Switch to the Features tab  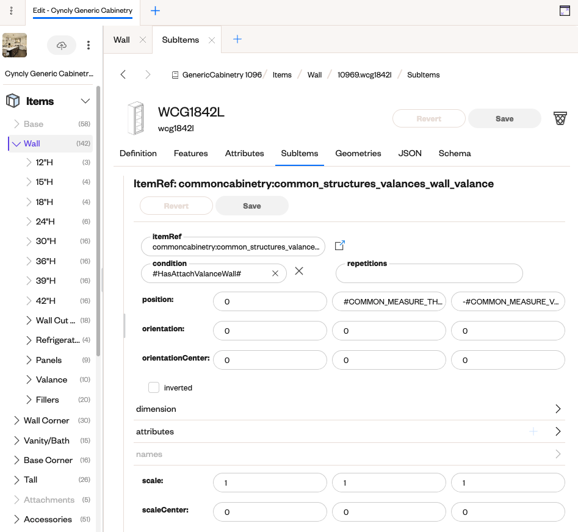click(x=190, y=153)
